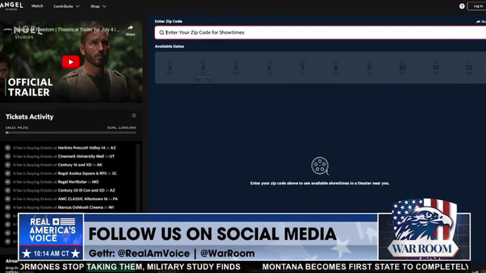Click the magnifier icon in the zip code field
Screen dimensions: 486x273
(162, 33)
